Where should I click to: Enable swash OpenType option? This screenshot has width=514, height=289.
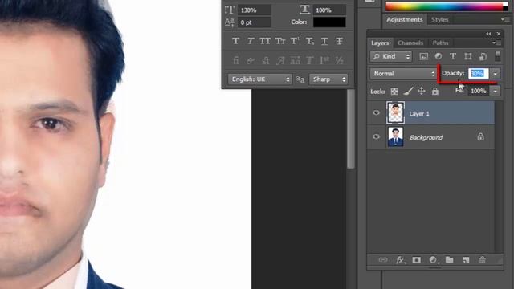point(280,60)
